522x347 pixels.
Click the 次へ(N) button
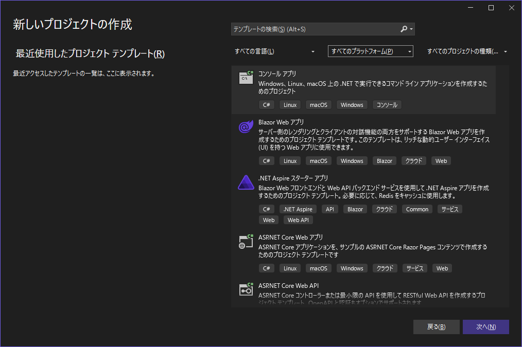pos(485,327)
